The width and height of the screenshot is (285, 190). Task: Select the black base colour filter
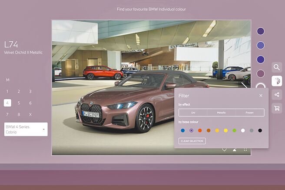(260, 130)
